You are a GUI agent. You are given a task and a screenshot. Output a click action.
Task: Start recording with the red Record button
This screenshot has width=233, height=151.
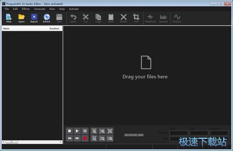point(85,139)
